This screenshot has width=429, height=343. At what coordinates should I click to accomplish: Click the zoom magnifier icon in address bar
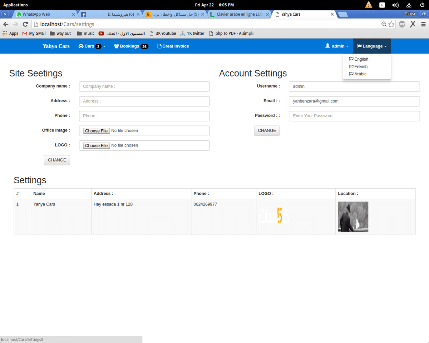[x=384, y=24]
